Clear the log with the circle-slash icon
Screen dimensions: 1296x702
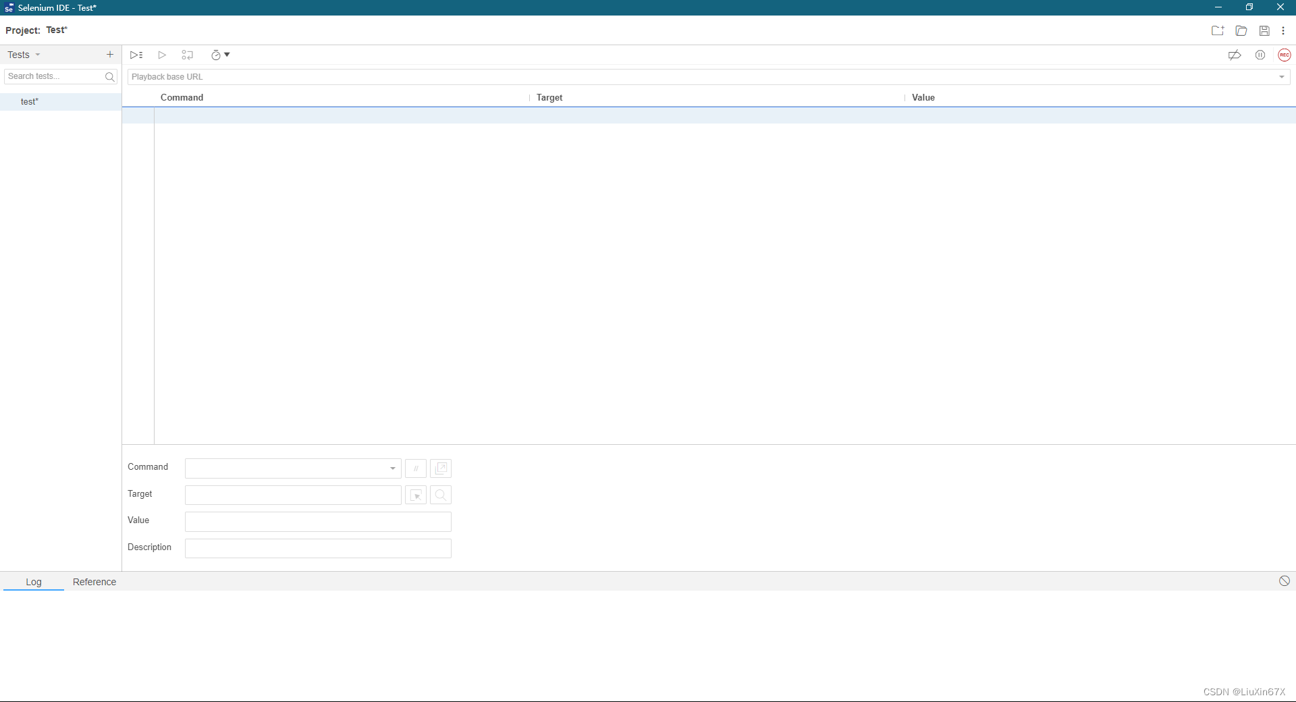pos(1285,581)
